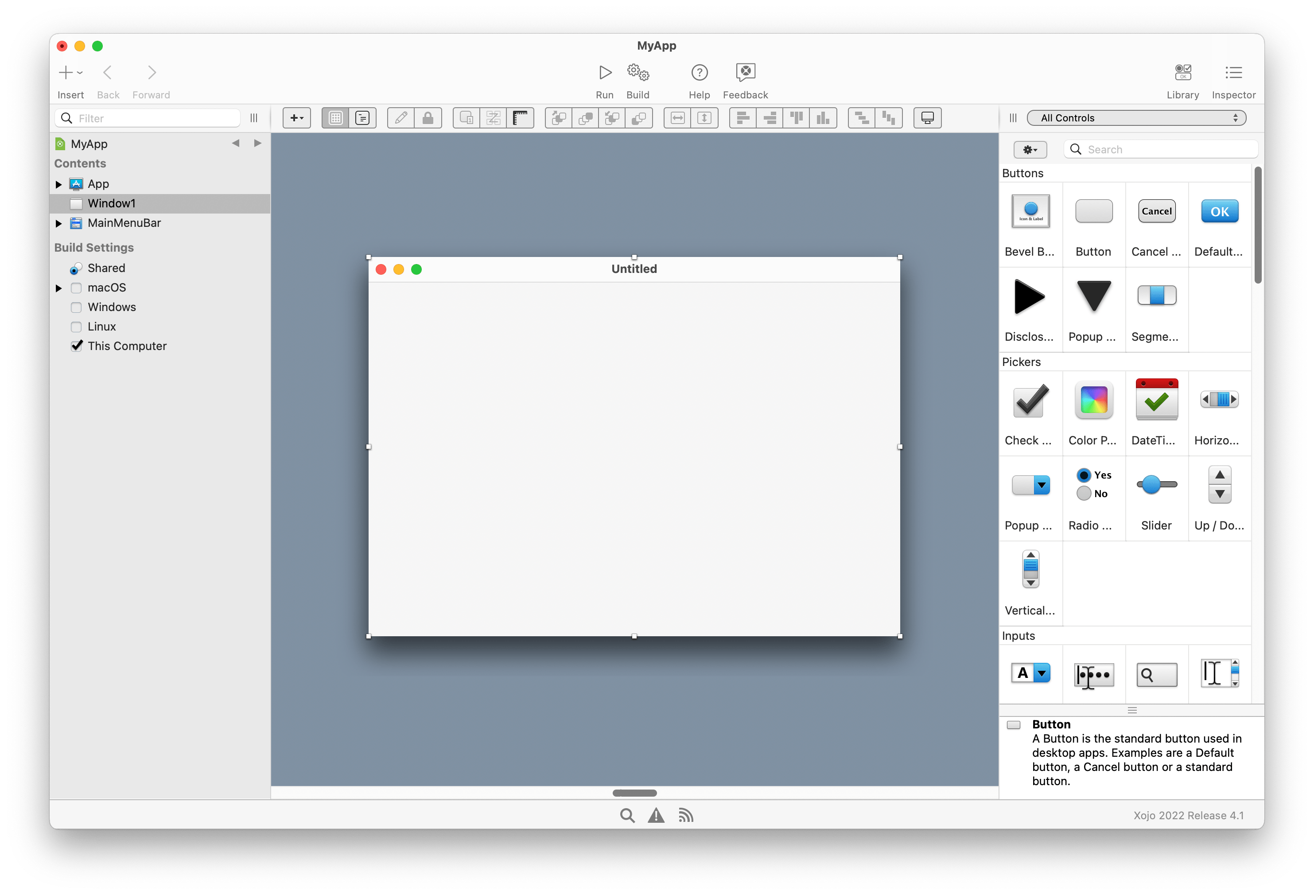Enable the Windows build target
Screen dimensions: 1314x895
(77, 307)
